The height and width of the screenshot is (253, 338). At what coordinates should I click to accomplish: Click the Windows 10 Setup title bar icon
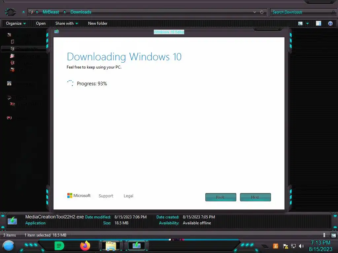click(56, 32)
